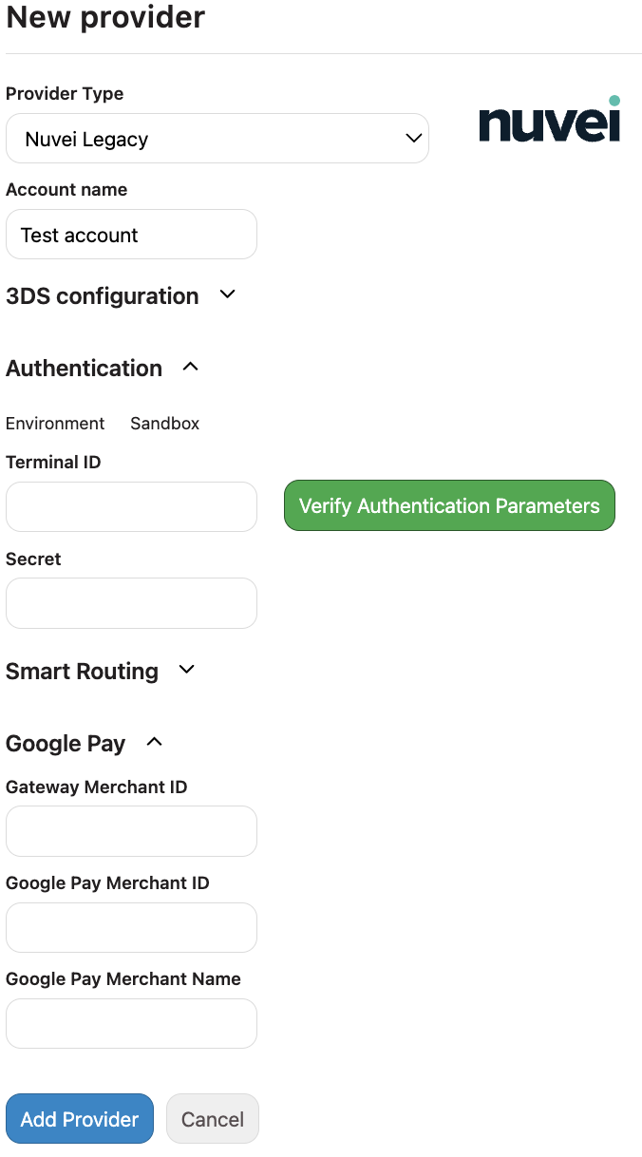Click the Cancel button
642x1157 pixels.
pyautogui.click(x=213, y=1119)
